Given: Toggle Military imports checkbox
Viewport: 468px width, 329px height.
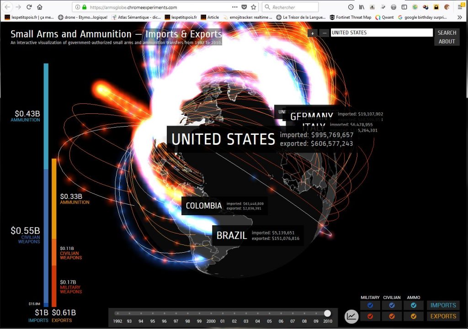Looking at the screenshot, I should tap(370, 305).
